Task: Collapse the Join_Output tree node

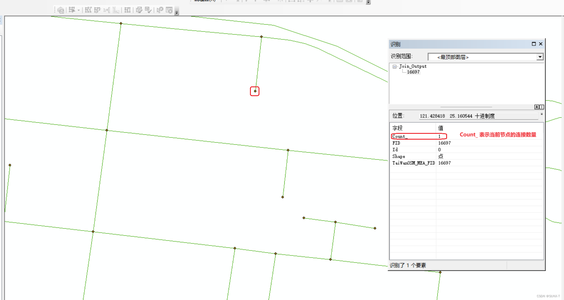Action: [x=394, y=66]
